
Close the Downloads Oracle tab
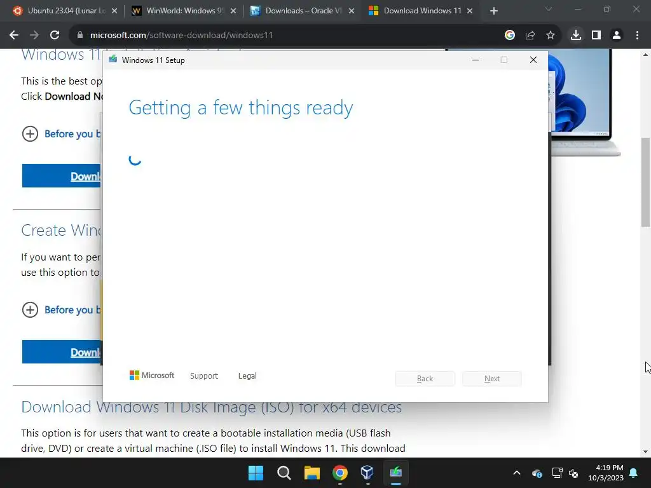352,11
